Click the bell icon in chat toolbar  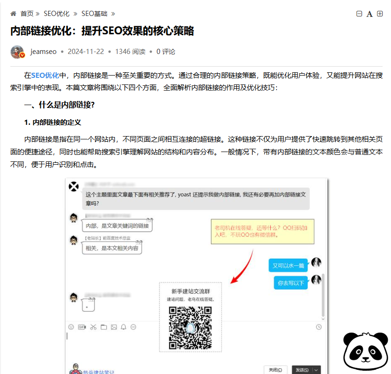coord(123,327)
